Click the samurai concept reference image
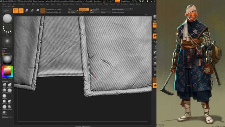 (x=191, y=64)
